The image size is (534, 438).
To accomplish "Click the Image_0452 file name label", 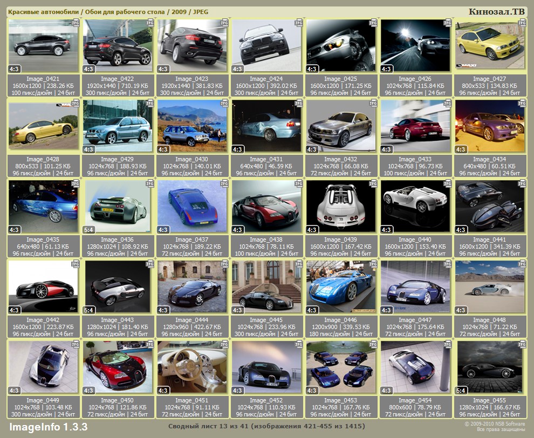I will click(266, 401).
